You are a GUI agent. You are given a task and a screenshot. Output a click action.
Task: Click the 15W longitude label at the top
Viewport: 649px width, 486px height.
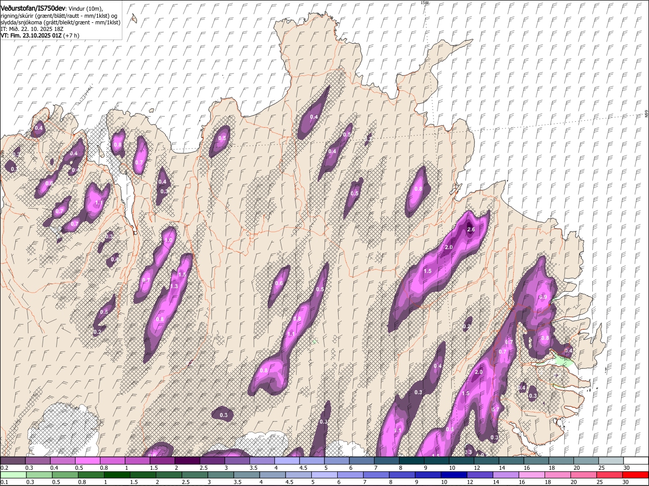(x=424, y=3)
